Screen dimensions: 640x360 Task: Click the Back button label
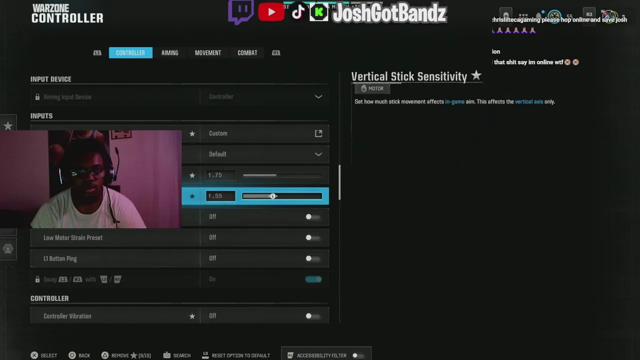[x=84, y=355]
